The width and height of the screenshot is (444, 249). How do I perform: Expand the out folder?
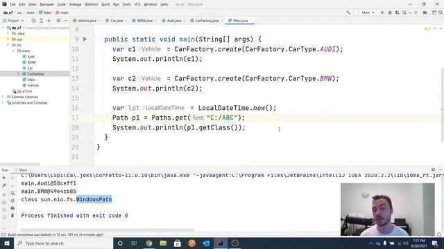tap(8, 39)
